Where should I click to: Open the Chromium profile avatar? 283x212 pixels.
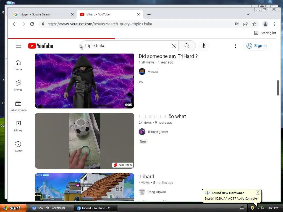(265, 24)
